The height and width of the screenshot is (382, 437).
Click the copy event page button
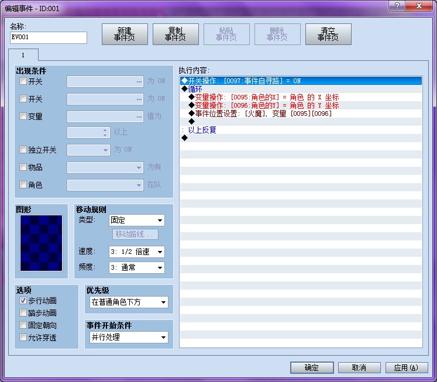tap(176, 35)
